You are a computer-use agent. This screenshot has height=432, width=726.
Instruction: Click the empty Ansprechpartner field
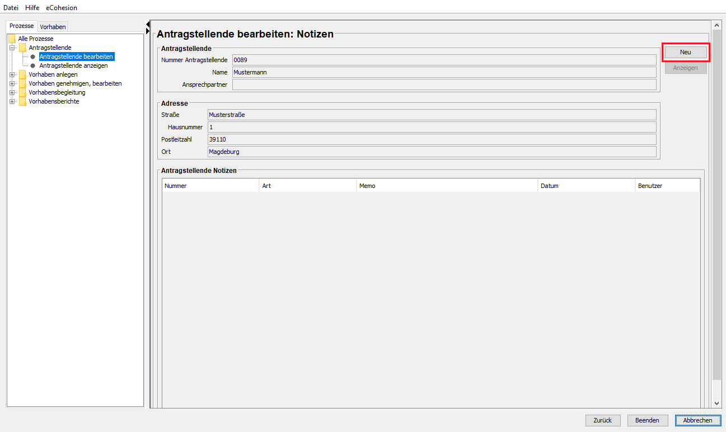coord(444,84)
